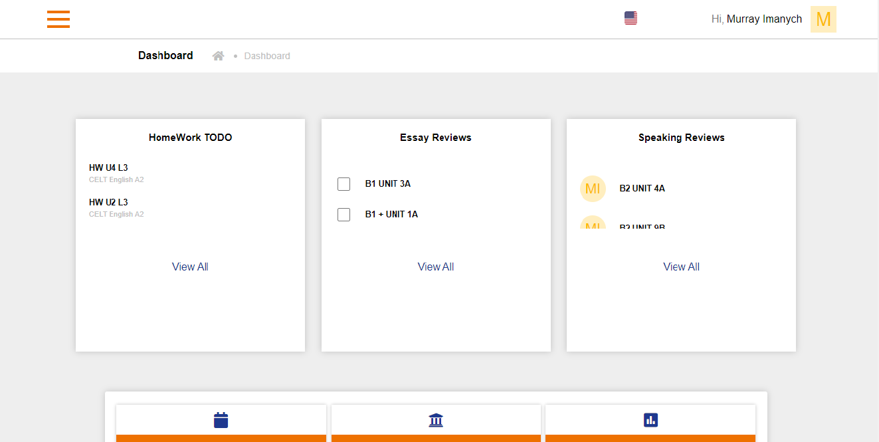Select the HW U4 L3 homework item

pos(108,167)
